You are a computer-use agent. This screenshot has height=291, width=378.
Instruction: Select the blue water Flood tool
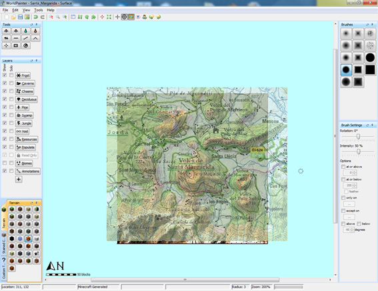coord(26,31)
